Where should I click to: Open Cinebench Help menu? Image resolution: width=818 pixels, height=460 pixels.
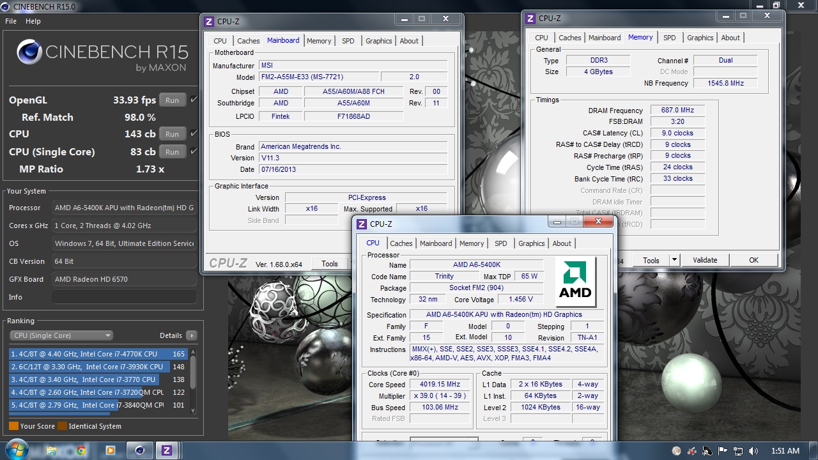coord(33,21)
